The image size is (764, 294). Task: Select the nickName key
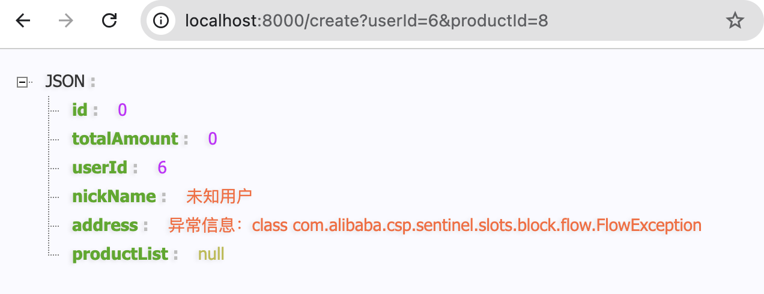coord(114,196)
